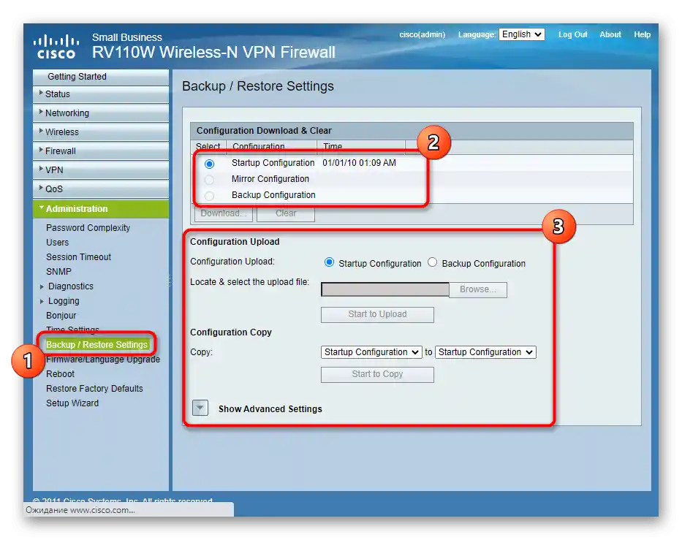682x540 pixels.
Task: Click the Mirror Configuration row label
Action: point(270,179)
